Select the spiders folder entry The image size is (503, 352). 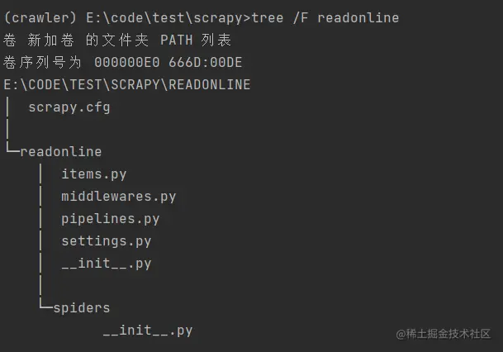point(81,308)
